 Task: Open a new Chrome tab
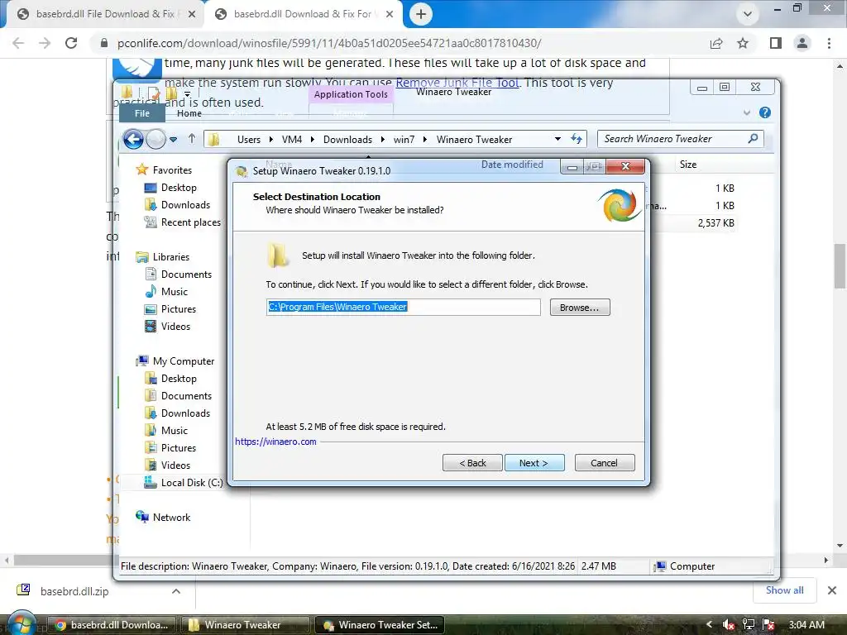click(421, 14)
